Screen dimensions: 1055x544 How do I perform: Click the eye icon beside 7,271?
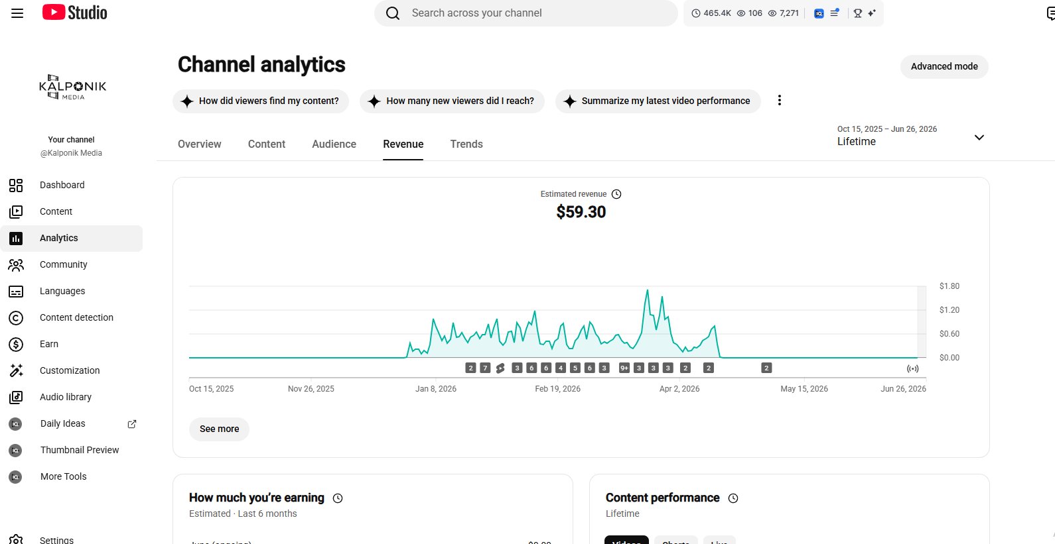coord(772,13)
